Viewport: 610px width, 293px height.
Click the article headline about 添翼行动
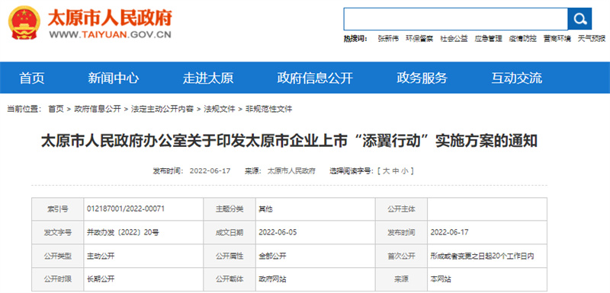[x=289, y=142]
